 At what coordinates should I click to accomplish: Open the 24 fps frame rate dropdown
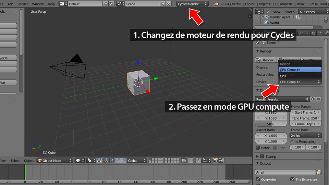coord(305,136)
